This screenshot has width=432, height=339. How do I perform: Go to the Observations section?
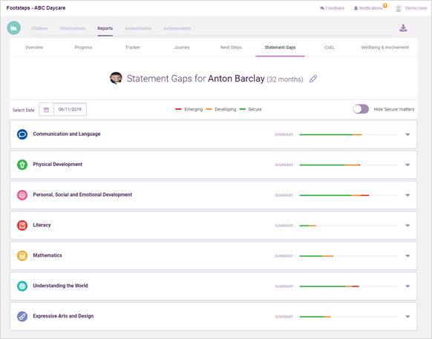(73, 28)
